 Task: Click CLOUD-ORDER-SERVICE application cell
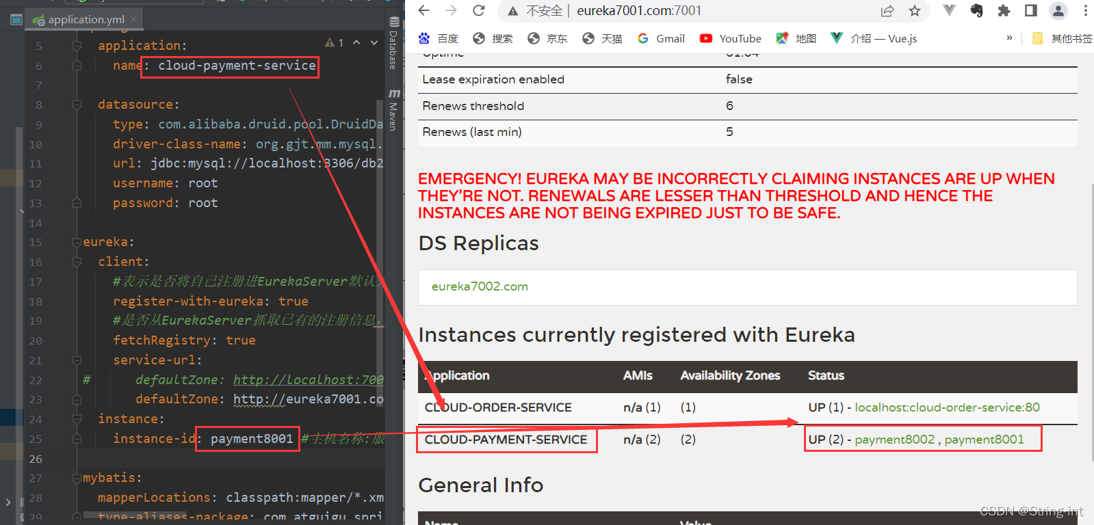click(498, 407)
